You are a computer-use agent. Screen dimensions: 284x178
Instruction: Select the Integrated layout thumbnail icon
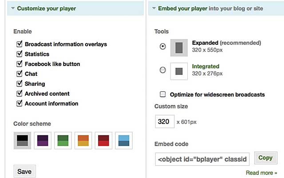179,71
